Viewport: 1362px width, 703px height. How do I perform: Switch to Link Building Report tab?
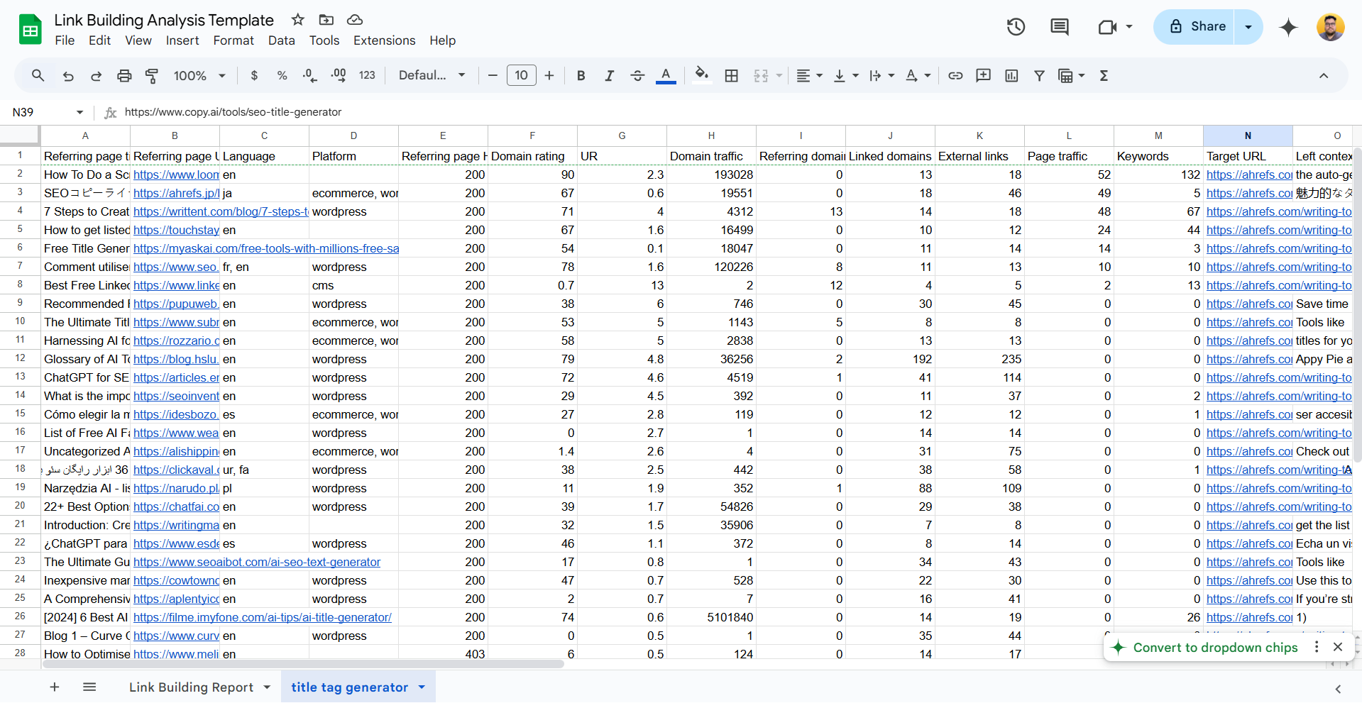tap(191, 687)
